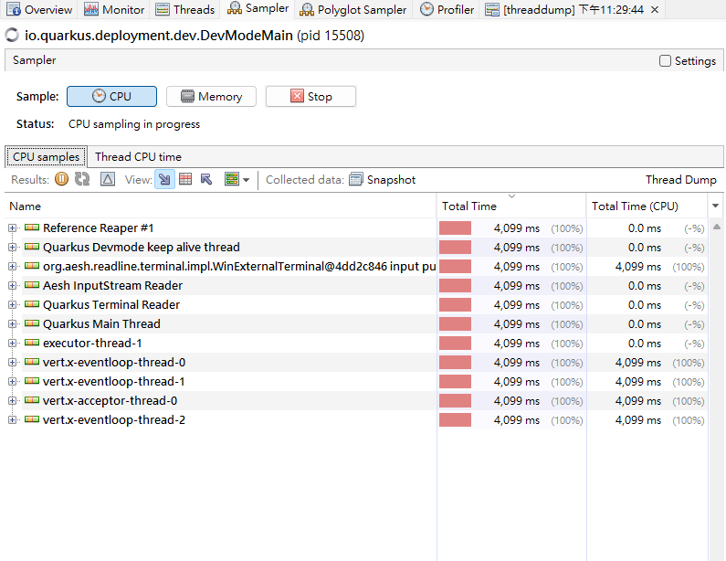Click the vert.x-eventloop-thread-2 thread icon
This screenshot has height=561, width=726.
point(31,419)
